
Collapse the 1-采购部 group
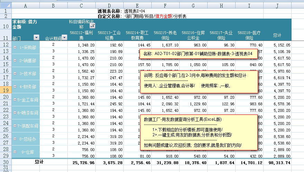pos(15,47)
